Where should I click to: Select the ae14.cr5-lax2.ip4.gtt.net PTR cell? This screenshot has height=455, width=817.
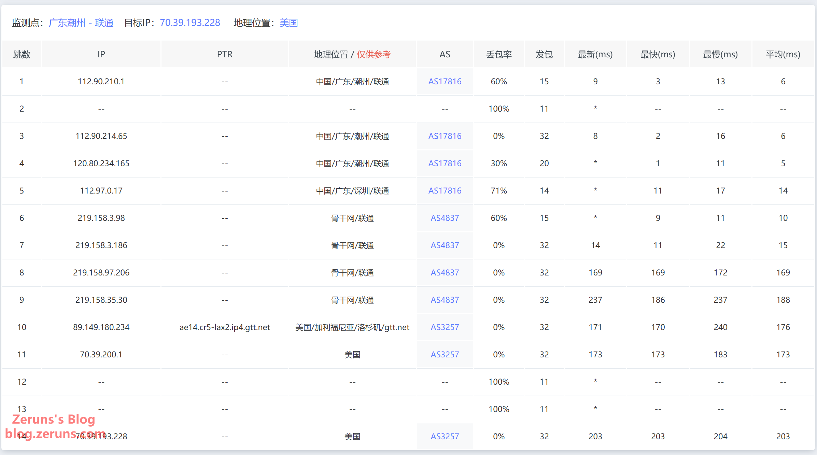pos(225,327)
